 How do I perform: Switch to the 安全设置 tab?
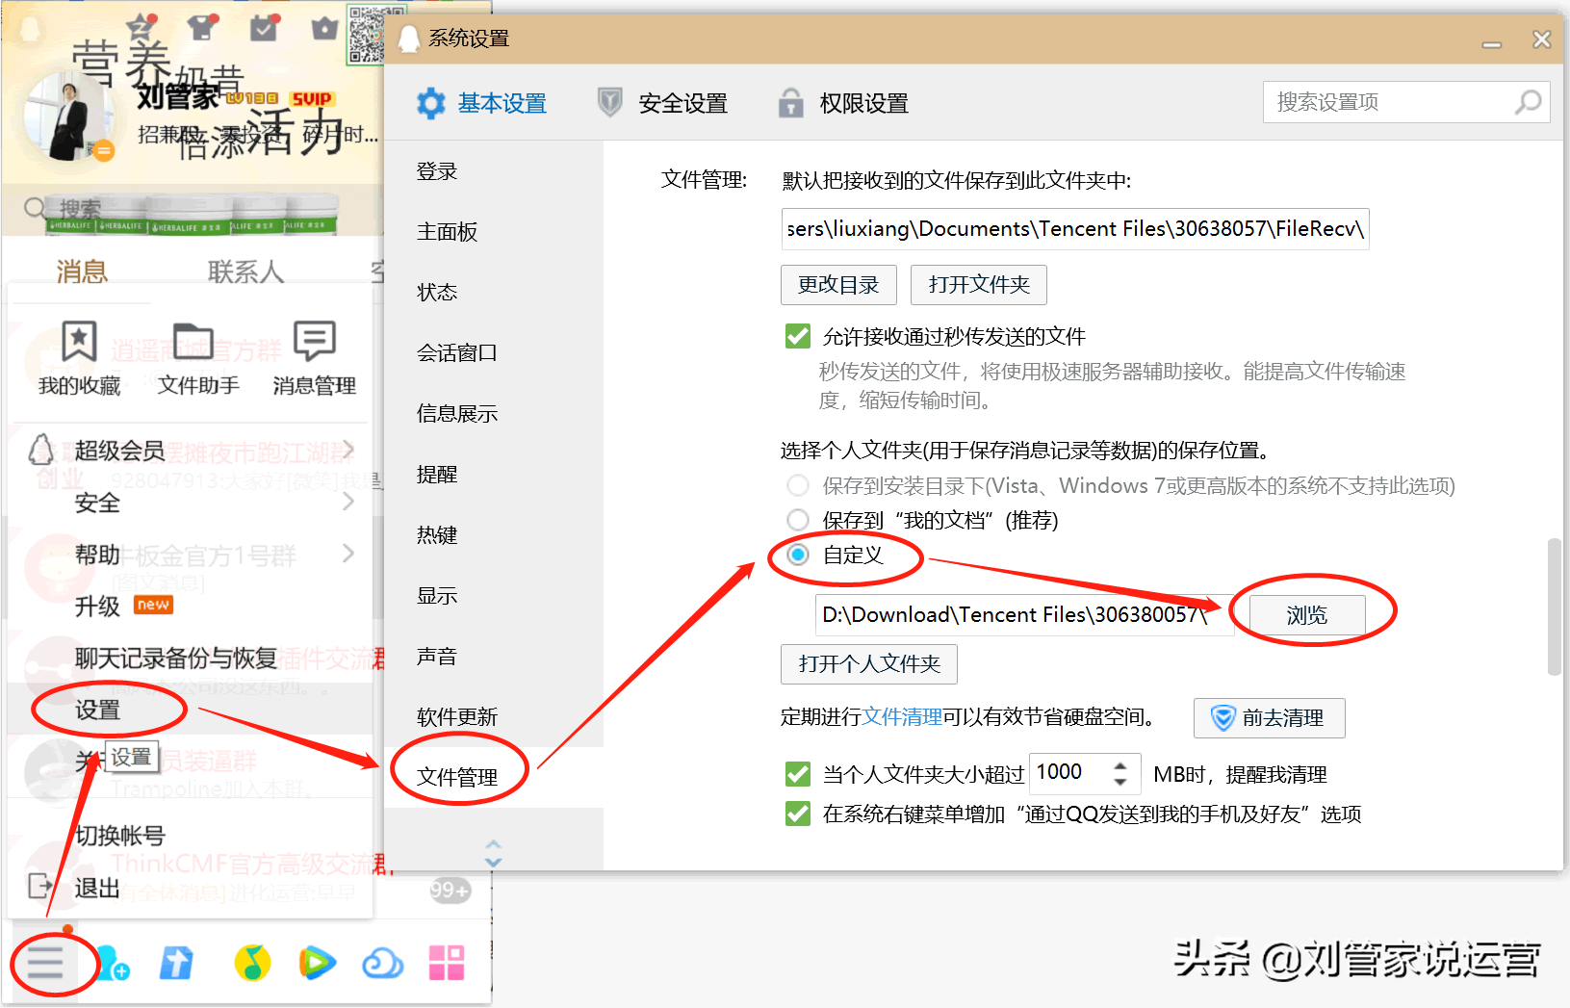[682, 103]
